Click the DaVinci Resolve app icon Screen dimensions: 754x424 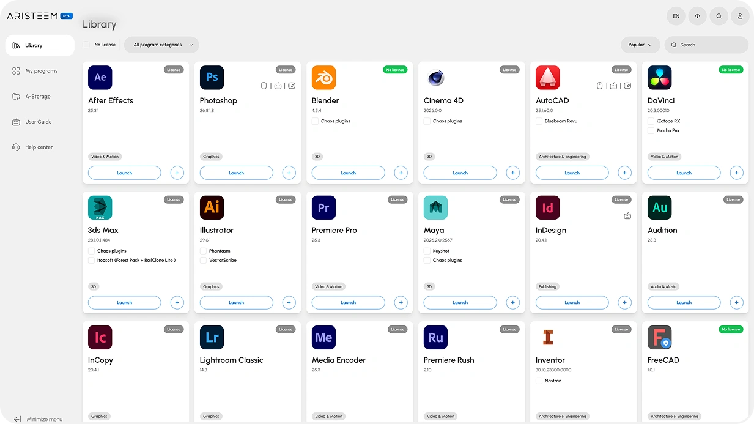(659, 78)
